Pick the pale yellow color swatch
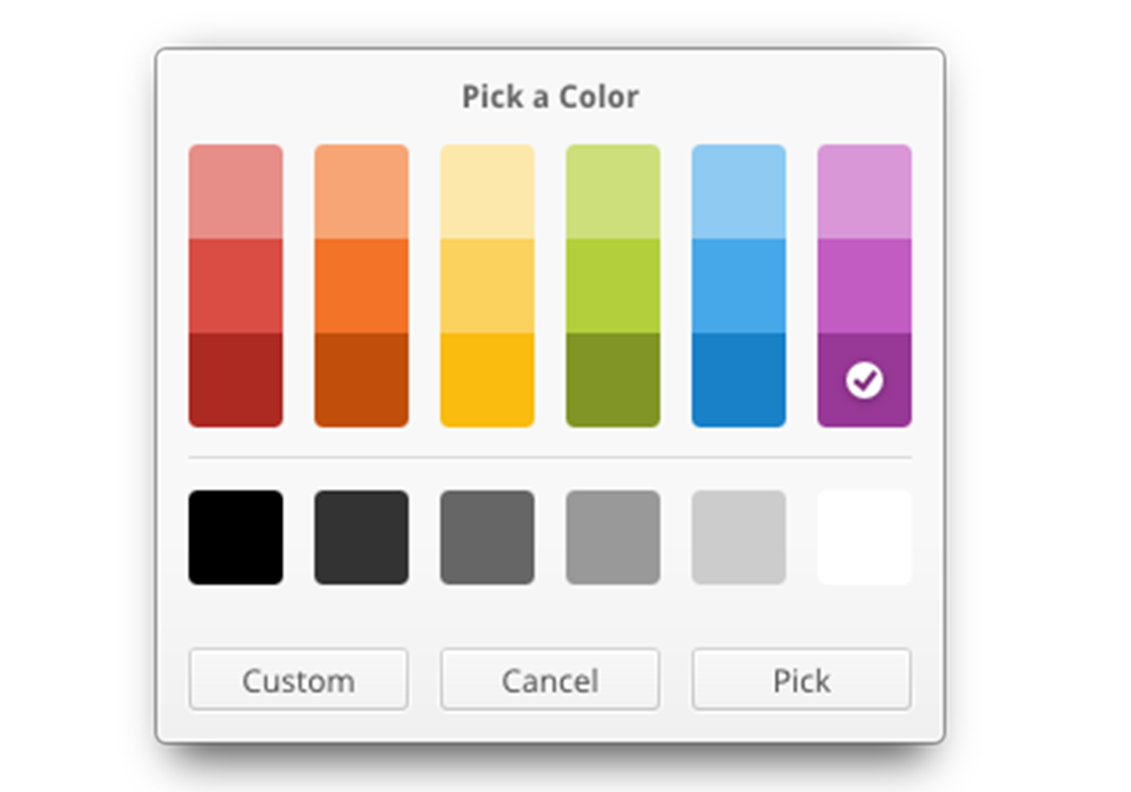Screen dimensions: 1131x792 pos(487,191)
